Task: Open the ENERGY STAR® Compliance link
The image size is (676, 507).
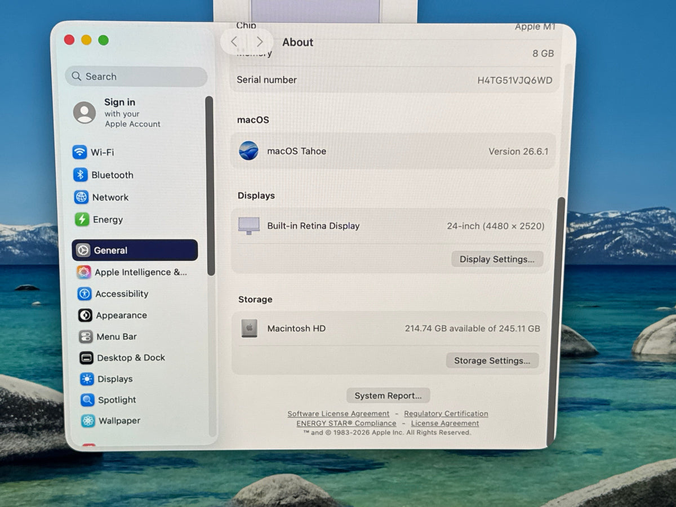Action: click(x=346, y=423)
